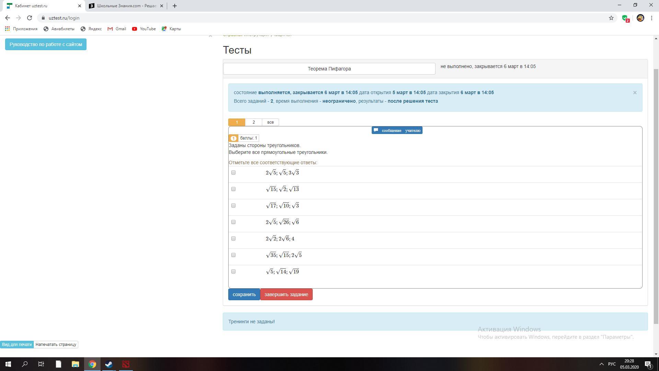
Task: Reload the page in the browser
Action: point(30,18)
